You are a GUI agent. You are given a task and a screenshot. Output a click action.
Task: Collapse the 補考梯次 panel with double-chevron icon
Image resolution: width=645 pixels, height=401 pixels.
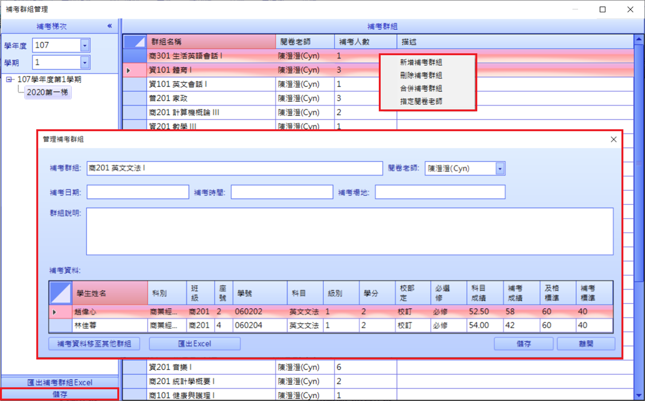[109, 26]
